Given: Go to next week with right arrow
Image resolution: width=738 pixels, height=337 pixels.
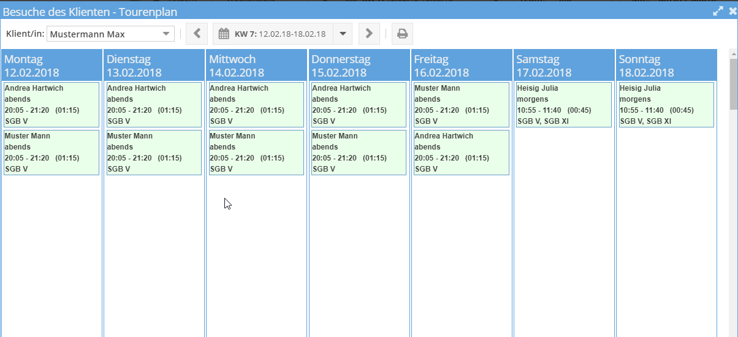Looking at the screenshot, I should pyautogui.click(x=368, y=34).
